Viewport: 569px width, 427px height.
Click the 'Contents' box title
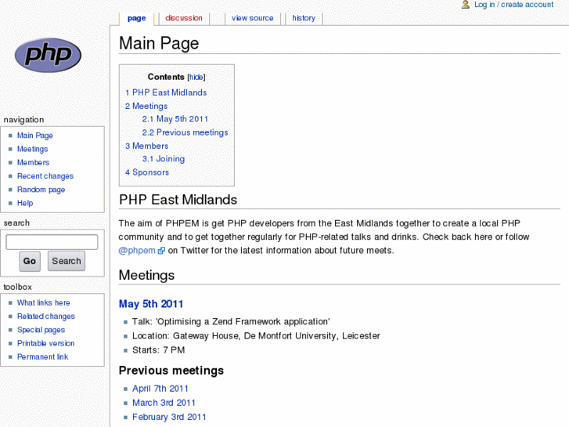pyautogui.click(x=166, y=77)
